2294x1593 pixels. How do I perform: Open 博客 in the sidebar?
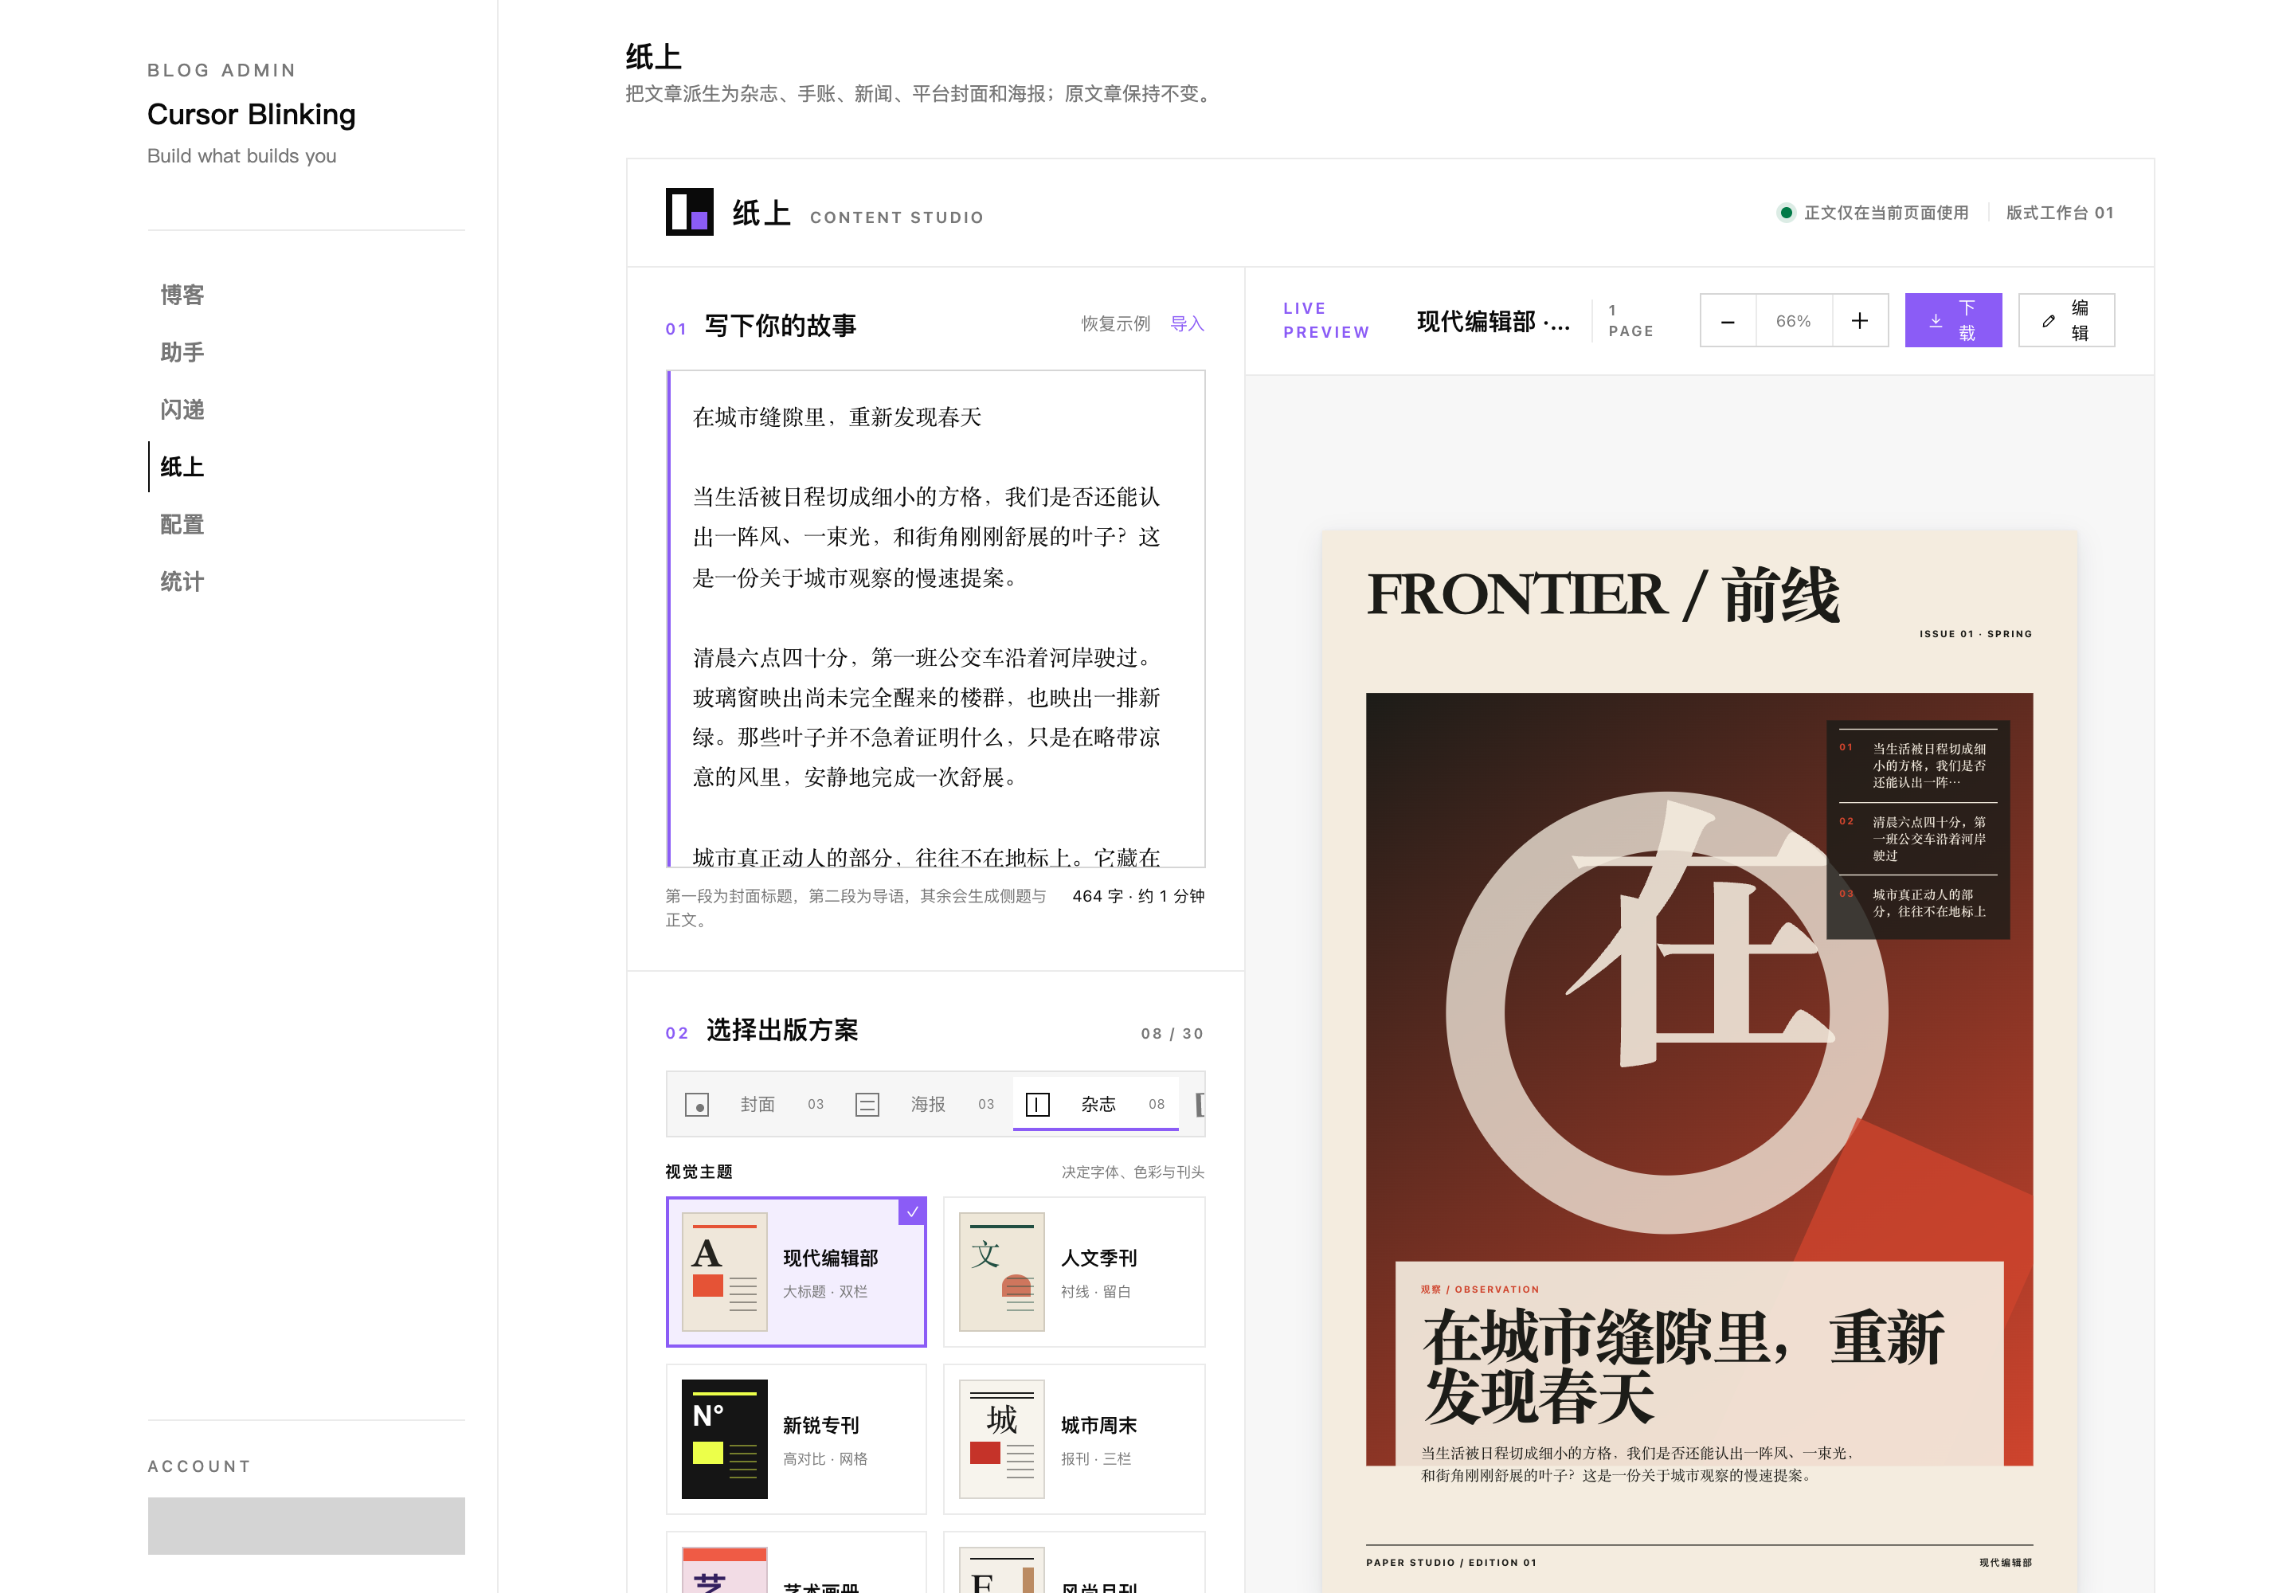pos(182,296)
